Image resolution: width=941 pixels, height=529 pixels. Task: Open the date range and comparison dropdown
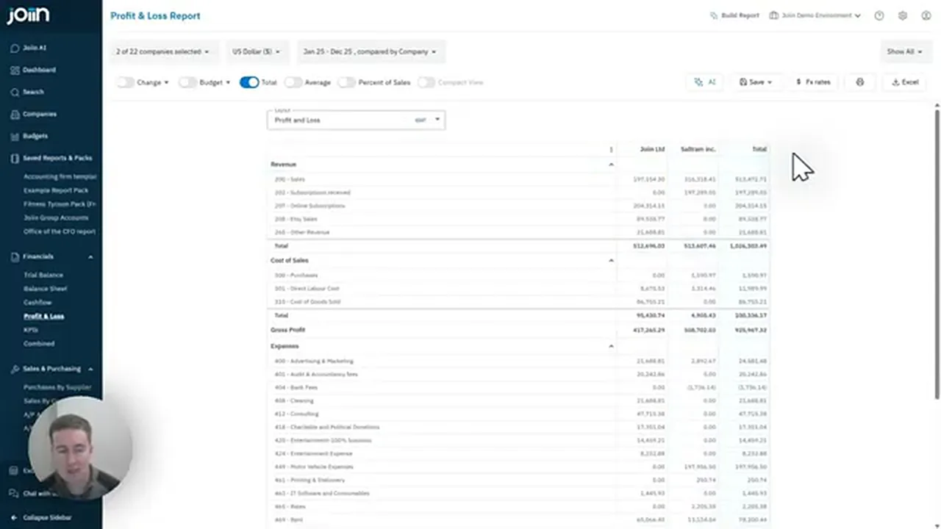pyautogui.click(x=370, y=51)
